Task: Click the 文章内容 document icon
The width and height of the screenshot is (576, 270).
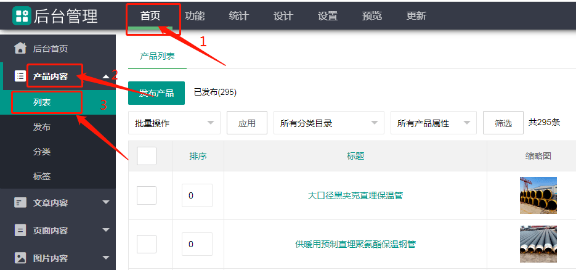Action: coord(20,202)
